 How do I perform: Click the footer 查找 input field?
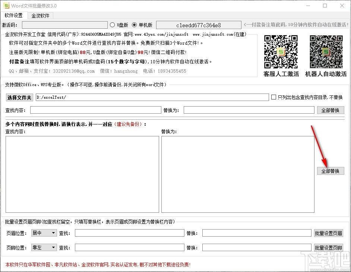click(129, 247)
